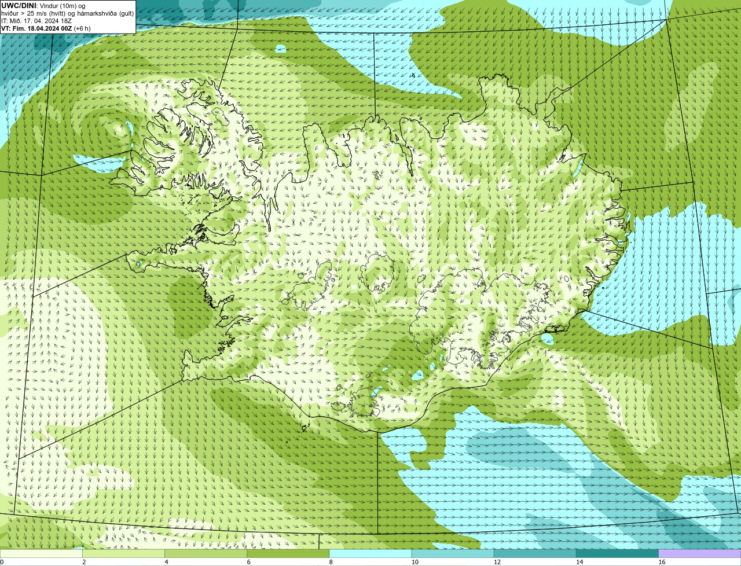Click the 8–10 m/s pale cyan legend swatch
Image resolution: width=741 pixels, height=566 pixels.
coord(370,553)
